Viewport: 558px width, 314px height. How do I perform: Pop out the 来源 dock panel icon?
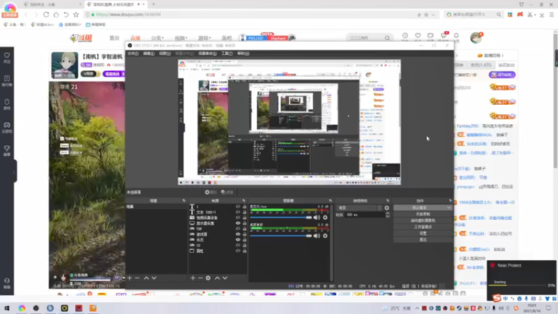point(243,201)
